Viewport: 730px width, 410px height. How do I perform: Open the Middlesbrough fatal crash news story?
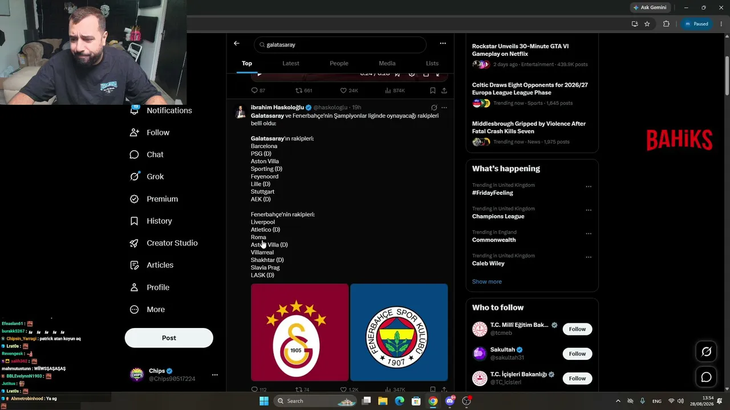coord(532,132)
